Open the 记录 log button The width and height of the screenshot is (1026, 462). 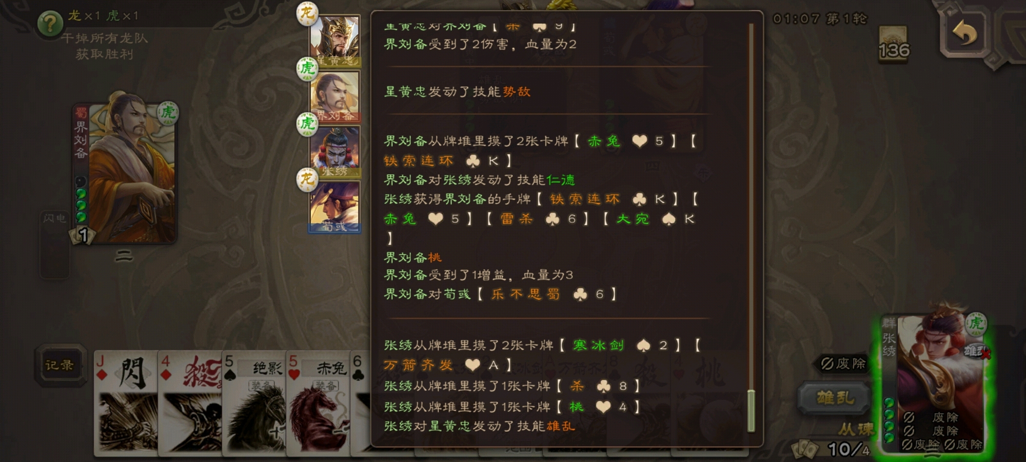click(60, 365)
